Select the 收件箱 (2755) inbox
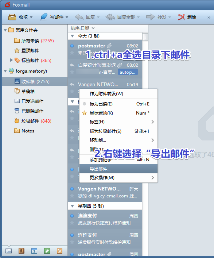 coord(35,81)
